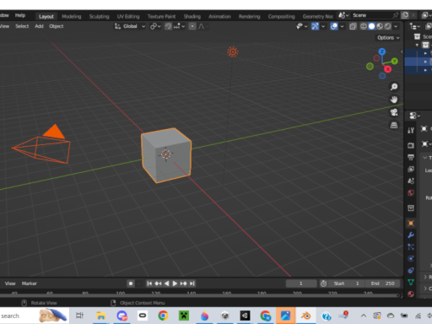Open Blender from the Windows taskbar
This screenshot has width=432, height=324.
tap(305, 316)
